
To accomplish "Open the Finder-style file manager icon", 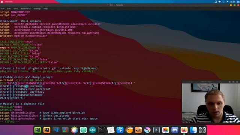I will pyautogui.click(x=193, y=130).
